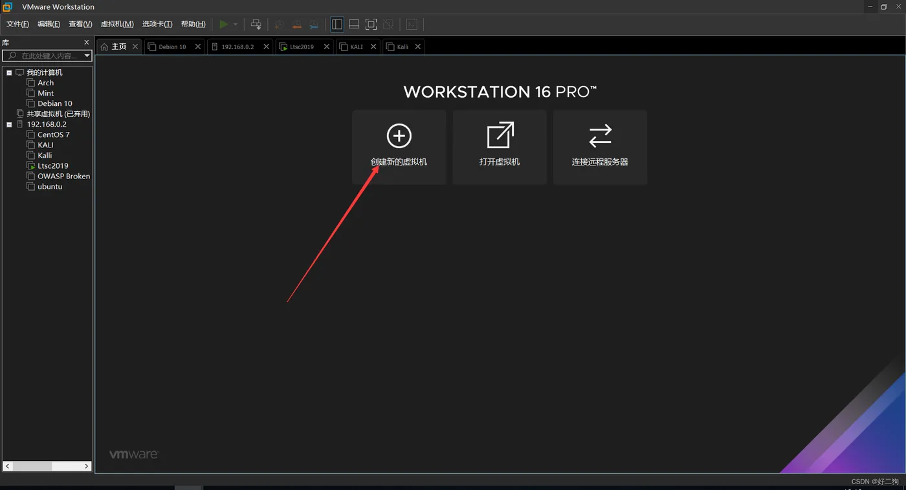Select the OWASP Broken virtual machine
This screenshot has width=906, height=490.
point(63,176)
